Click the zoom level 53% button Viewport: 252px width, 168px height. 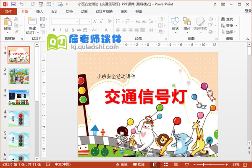236,165
